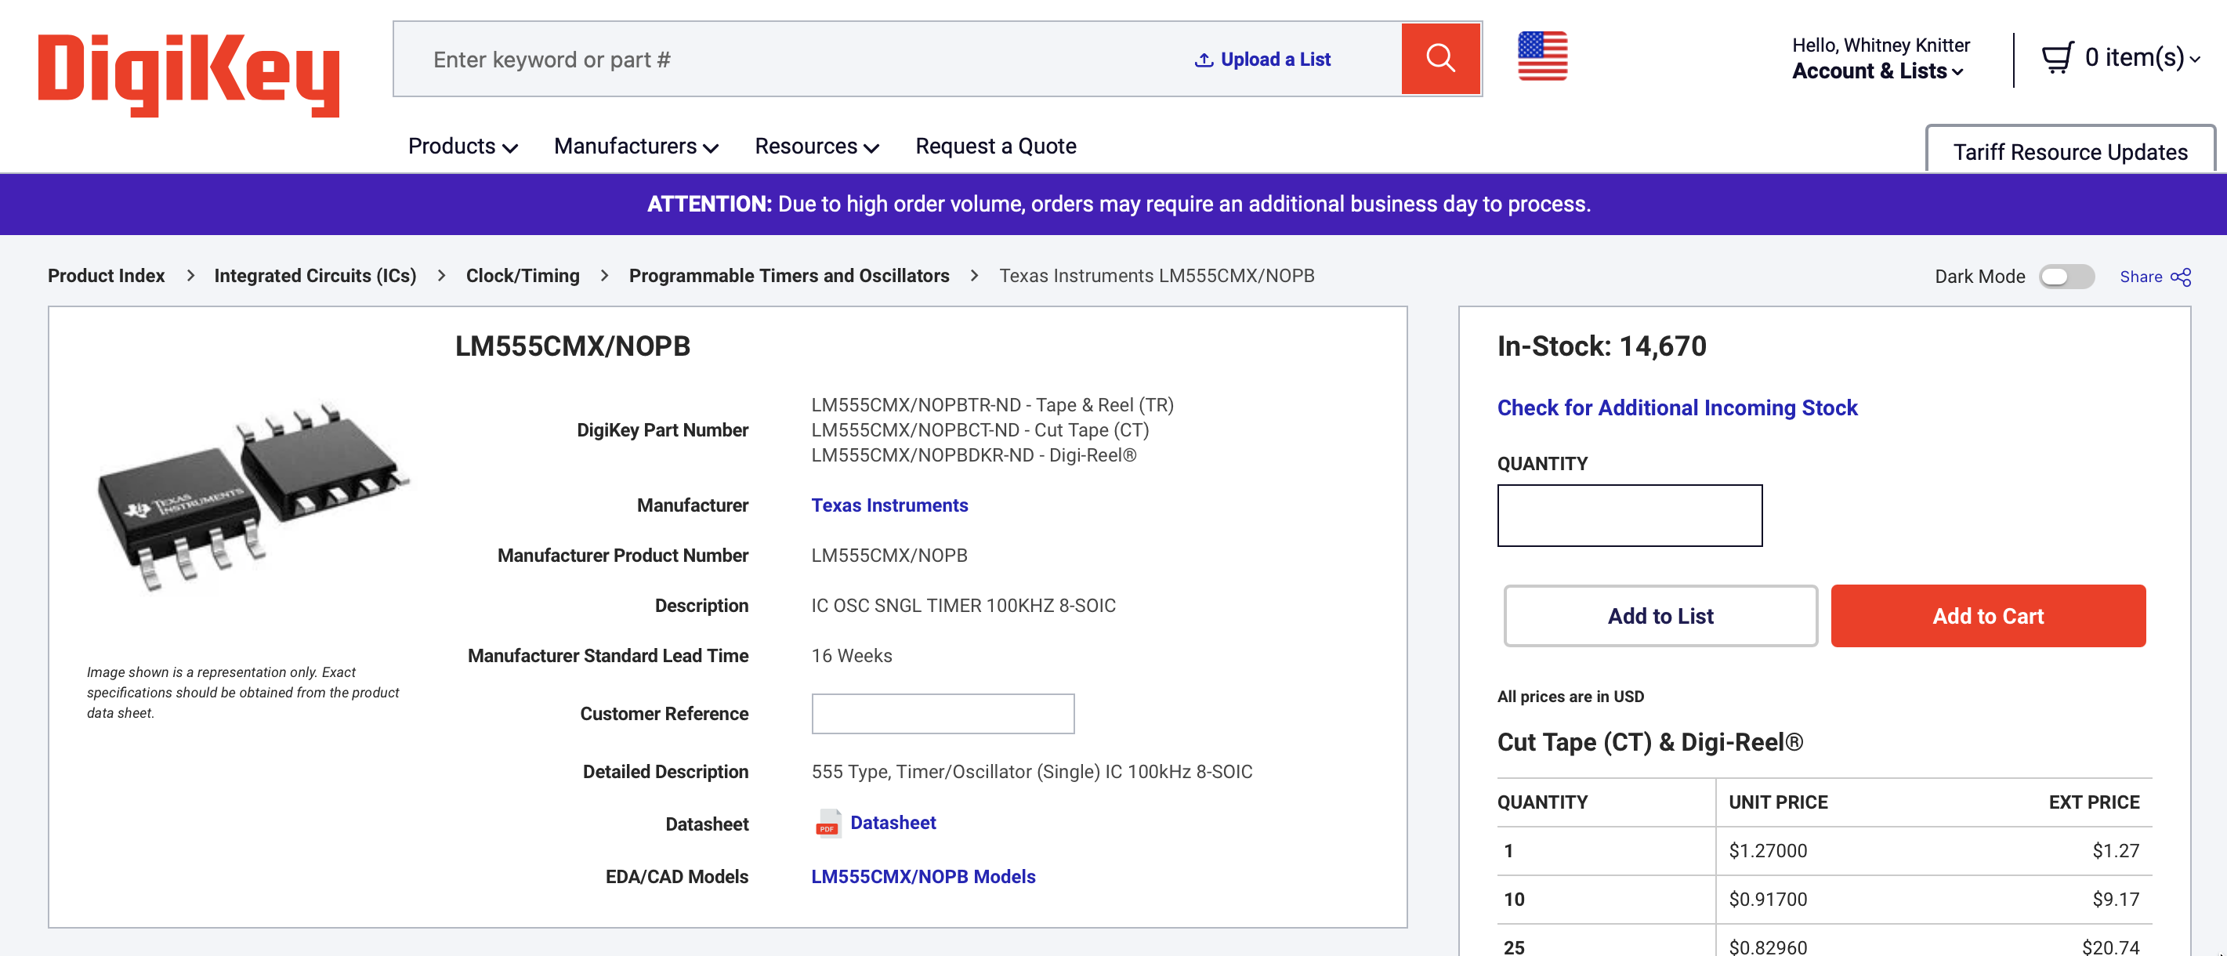Go to Integrated Circuits (ICs) breadcrumb
This screenshot has height=956, width=2227.
point(316,276)
